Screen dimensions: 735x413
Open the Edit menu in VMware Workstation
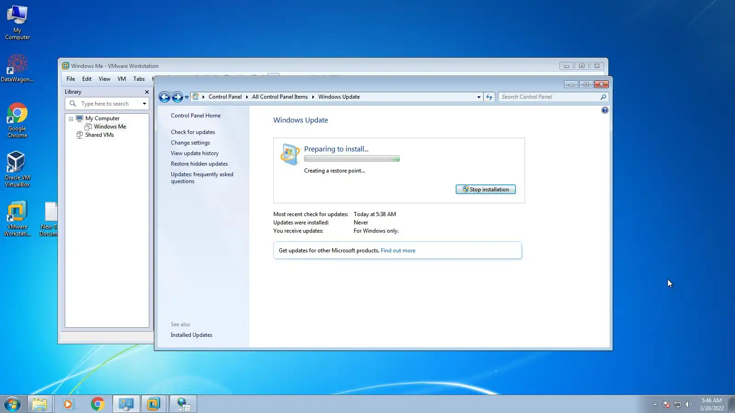pyautogui.click(x=87, y=79)
